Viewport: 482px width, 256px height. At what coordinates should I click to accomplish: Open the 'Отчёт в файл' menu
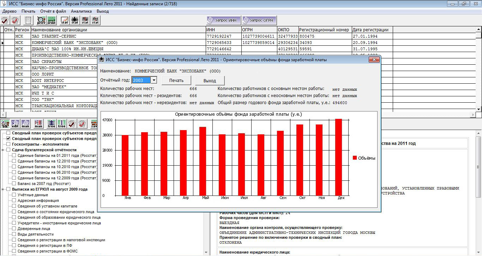(53, 11)
